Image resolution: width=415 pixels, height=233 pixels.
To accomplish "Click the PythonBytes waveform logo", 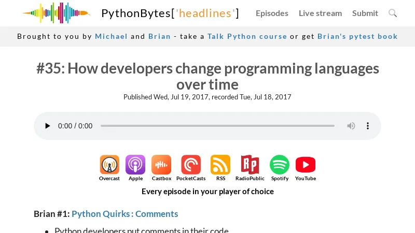I will point(56,13).
